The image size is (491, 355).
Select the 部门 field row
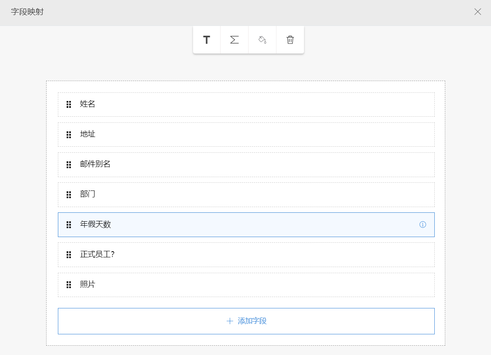point(246,195)
